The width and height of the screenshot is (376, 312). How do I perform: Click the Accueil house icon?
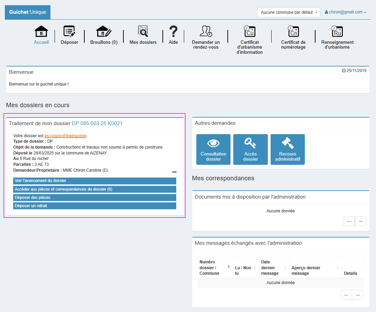[41, 31]
